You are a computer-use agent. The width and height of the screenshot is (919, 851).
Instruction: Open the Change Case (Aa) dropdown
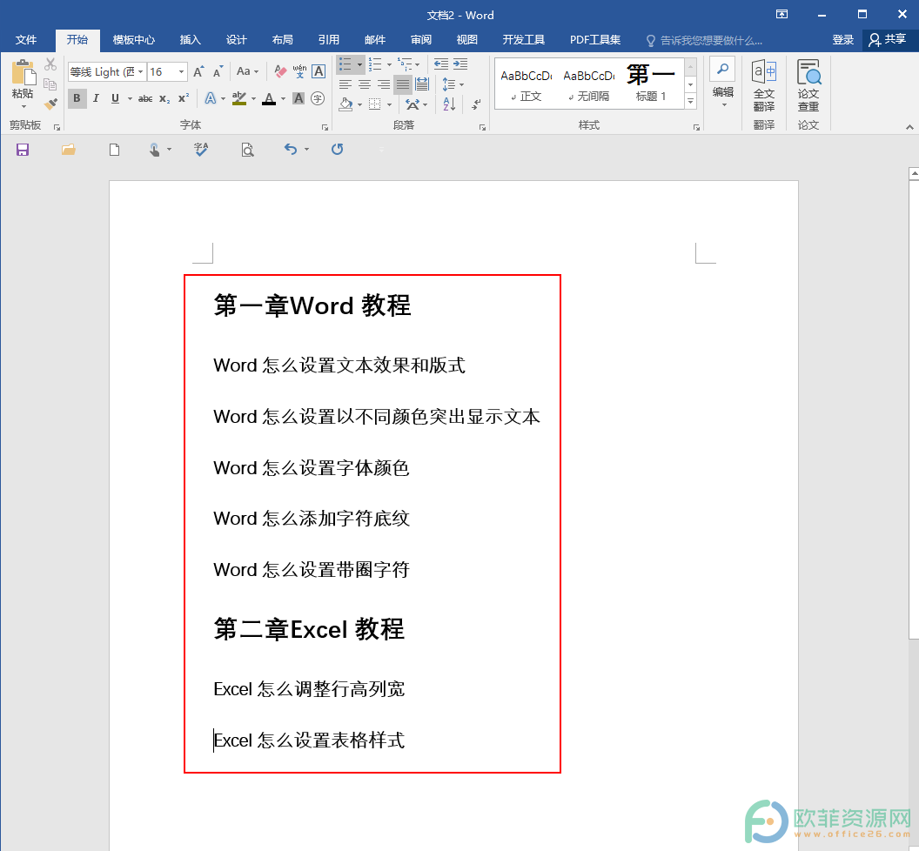click(x=247, y=71)
